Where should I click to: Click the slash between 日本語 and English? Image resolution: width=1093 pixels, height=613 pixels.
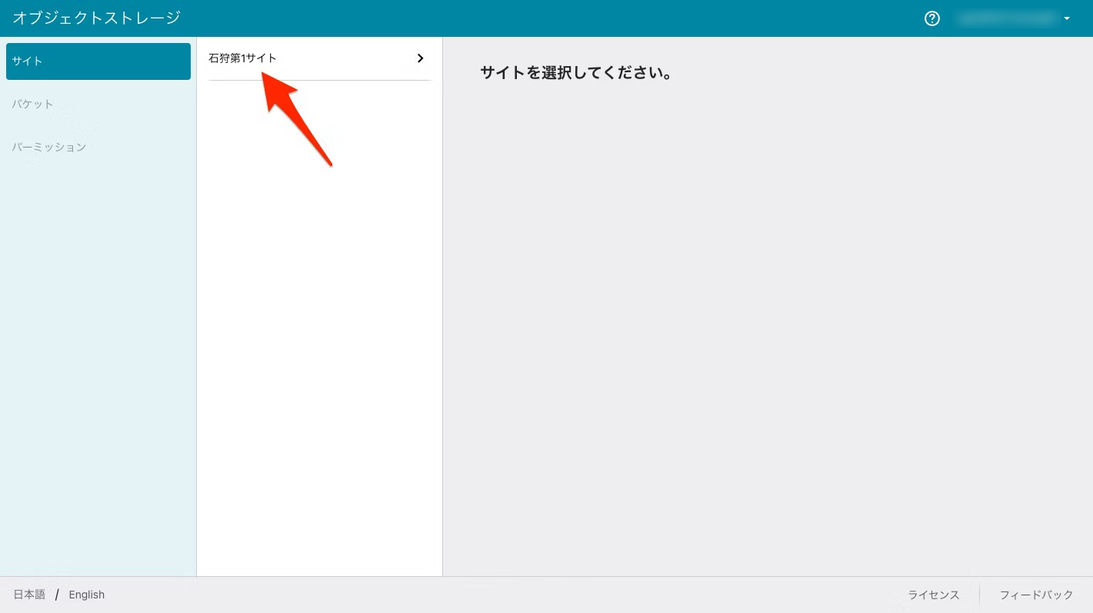57,595
